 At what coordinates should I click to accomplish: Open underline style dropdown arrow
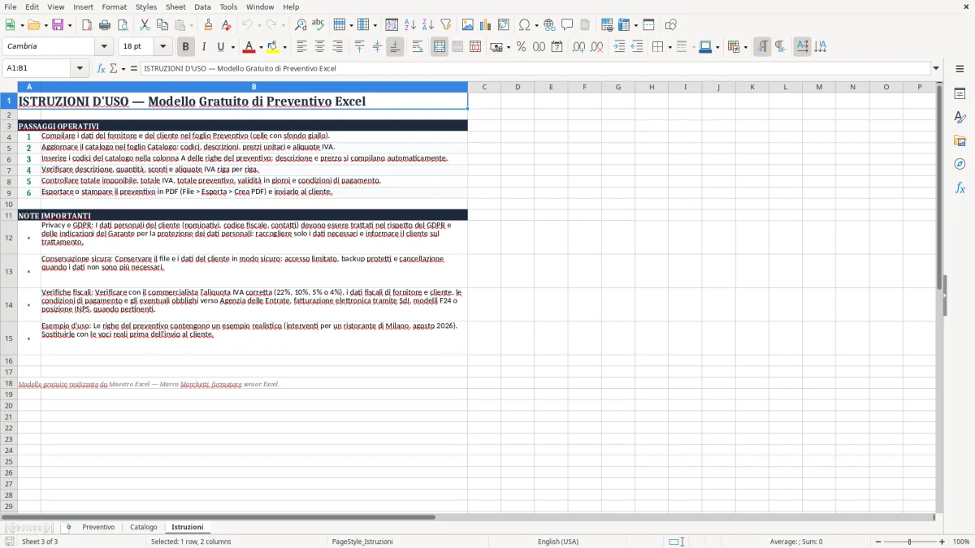click(x=232, y=47)
